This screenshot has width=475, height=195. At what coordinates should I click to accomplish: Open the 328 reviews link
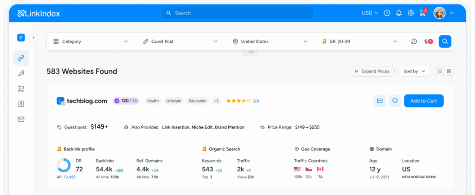point(256,101)
